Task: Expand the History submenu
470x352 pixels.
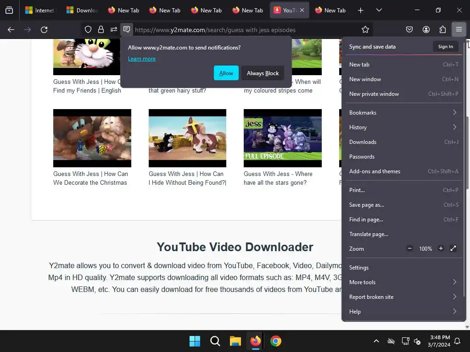Action: [x=403, y=127]
